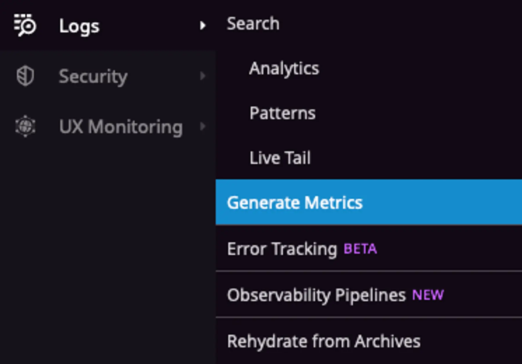The width and height of the screenshot is (522, 364).
Task: Expand the Logs submenu arrow
Action: point(203,26)
